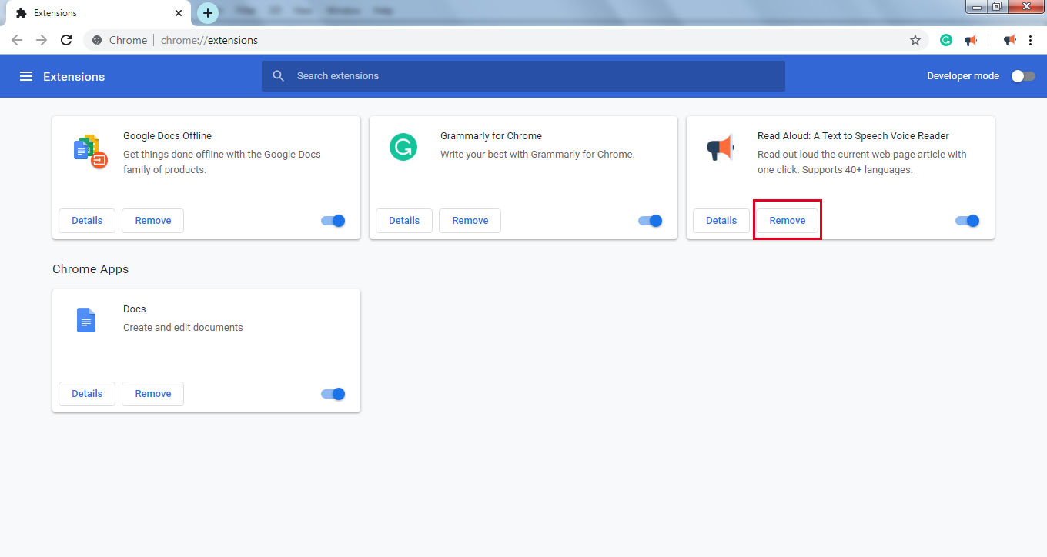Toggle the Read Aloud extension off

(967, 221)
